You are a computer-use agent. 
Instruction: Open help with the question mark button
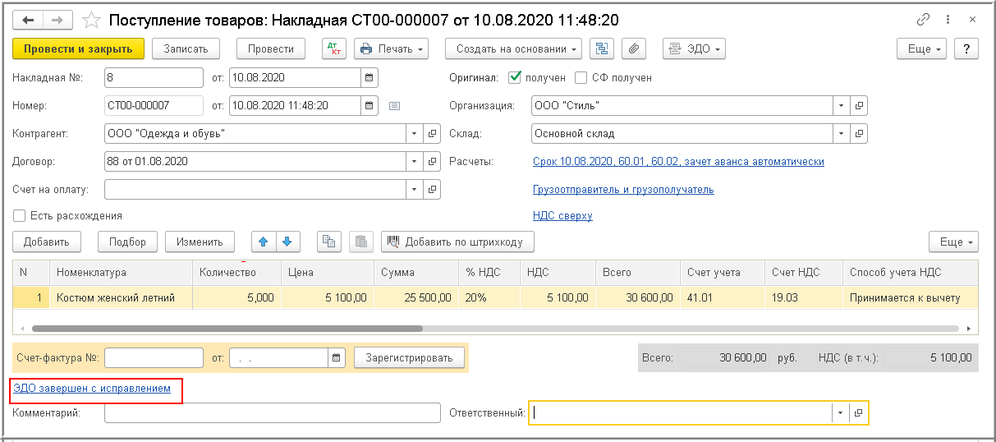966,48
